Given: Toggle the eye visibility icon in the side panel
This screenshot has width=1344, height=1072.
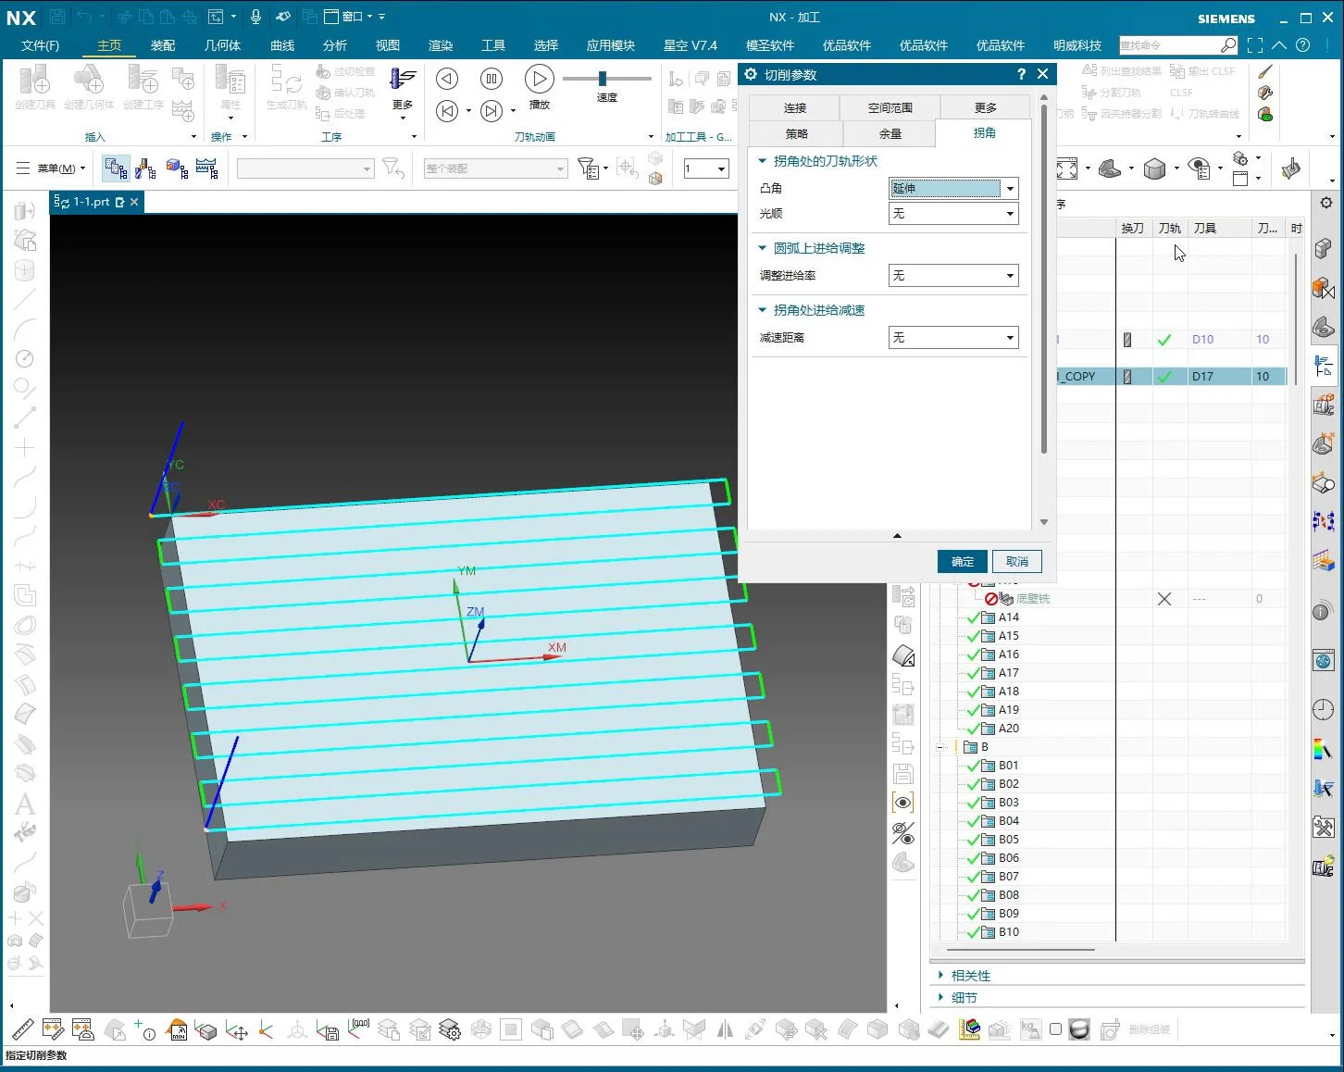Looking at the screenshot, I should click(903, 802).
